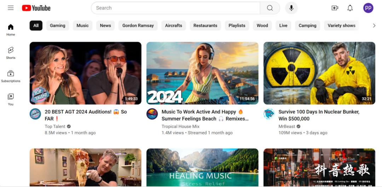Click the YouTube logo
The image size is (382, 187).
(x=36, y=8)
